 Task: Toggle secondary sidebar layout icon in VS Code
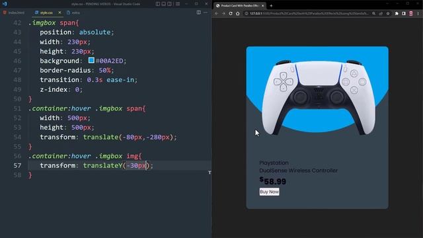[170, 4]
